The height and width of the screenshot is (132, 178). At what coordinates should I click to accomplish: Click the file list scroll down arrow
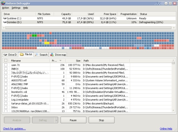click(x=173, y=110)
